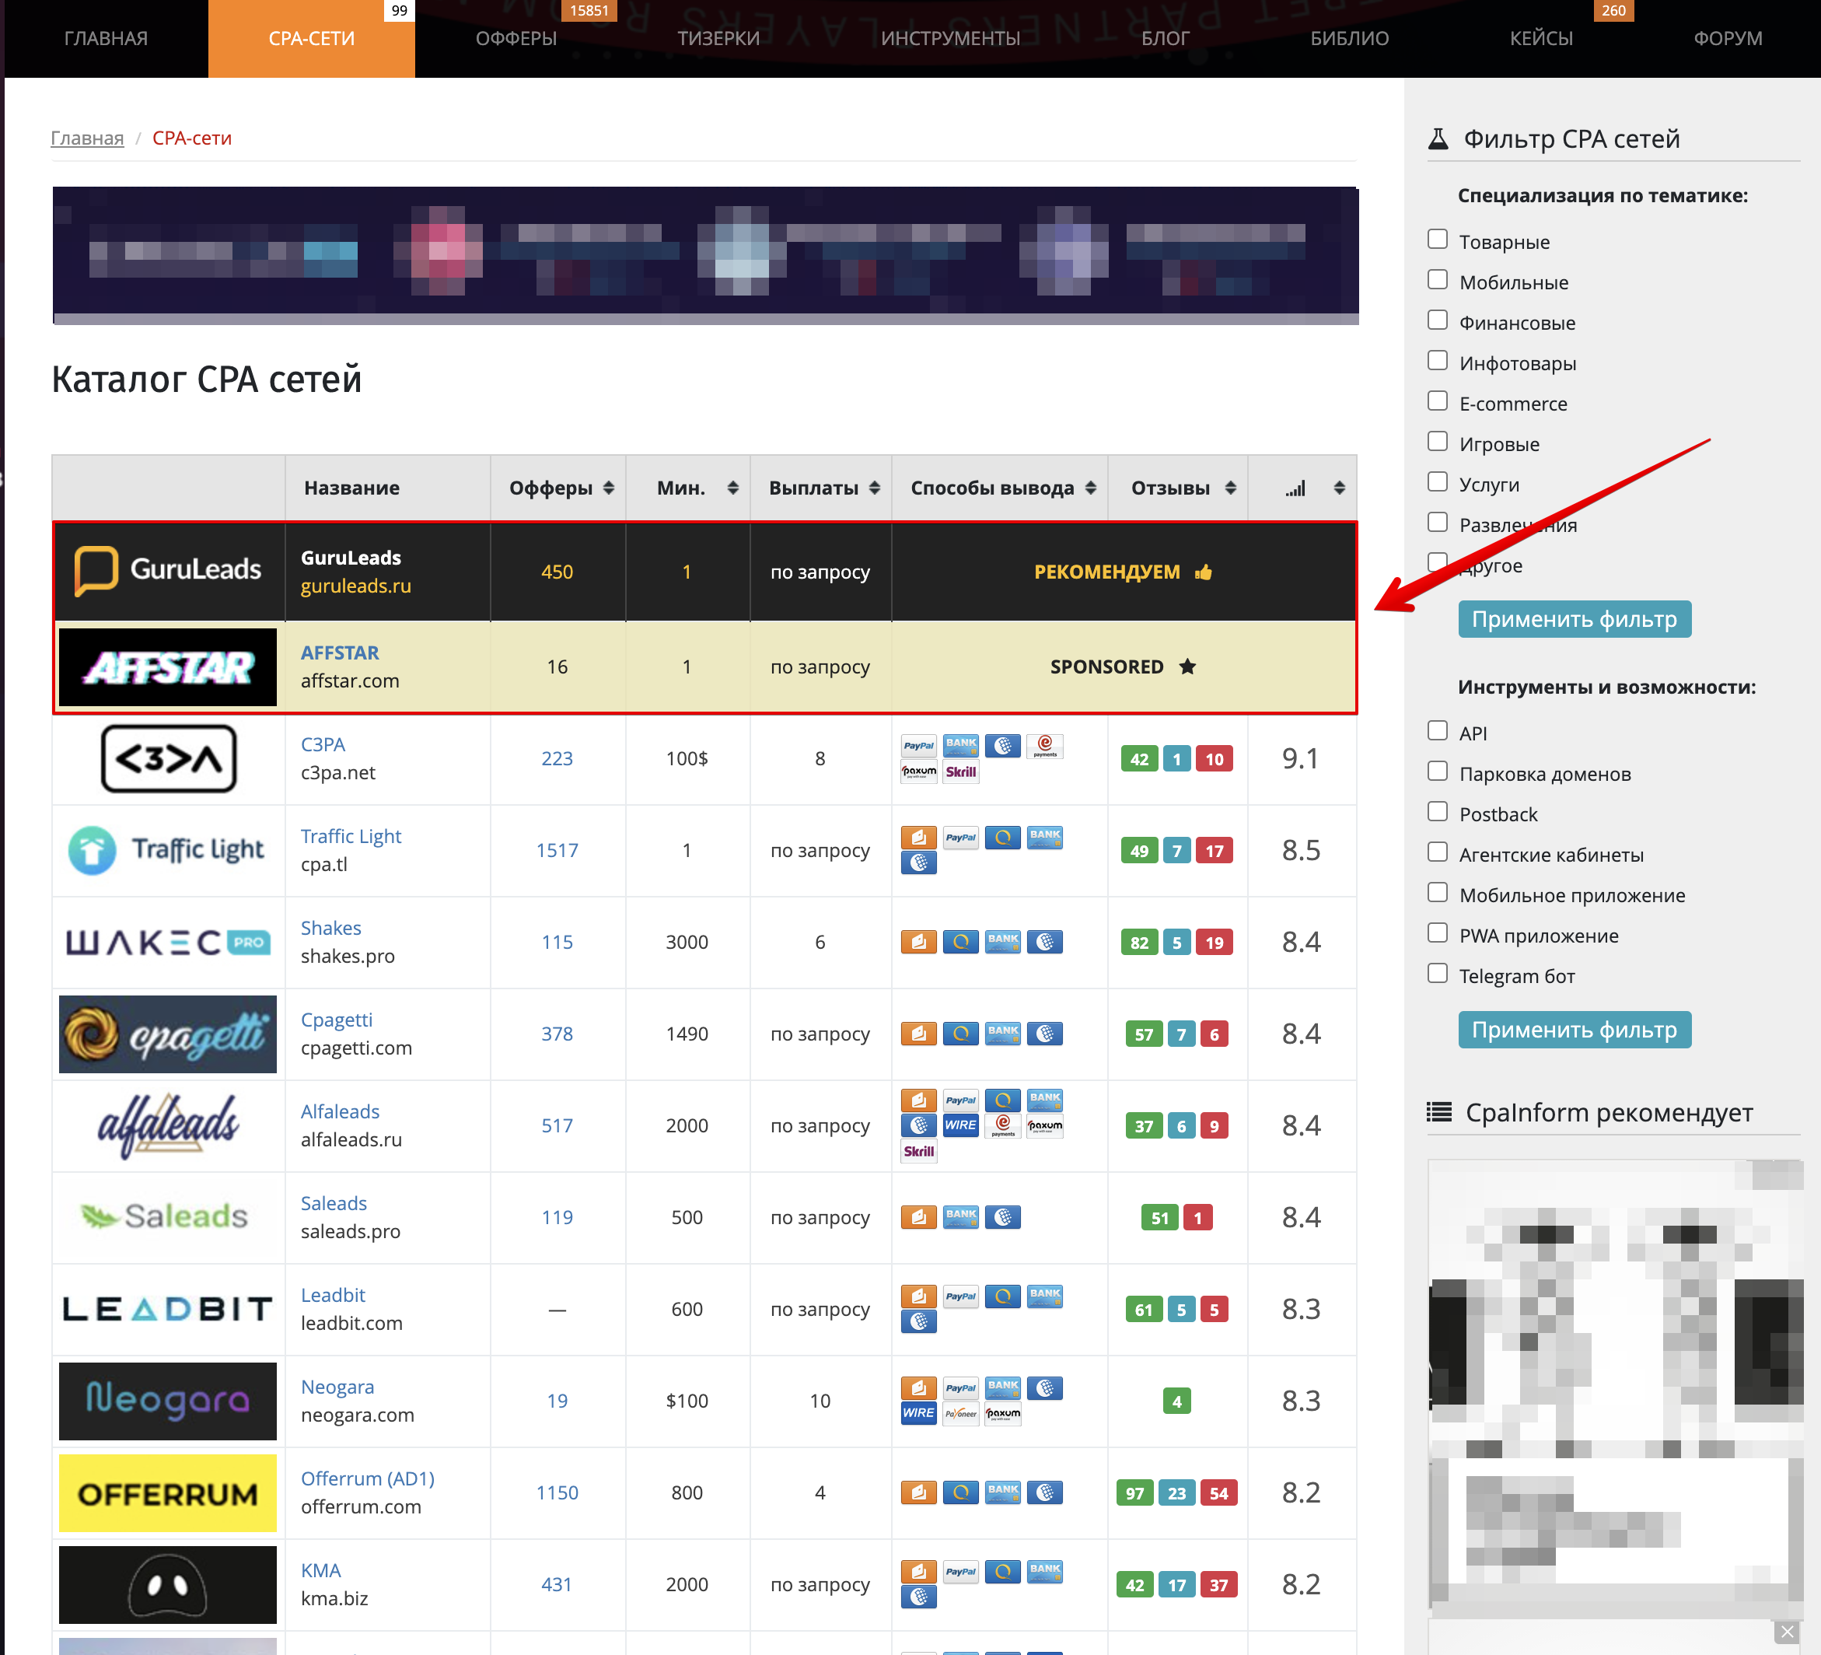Screen dimensions: 1821x1655
Task: Click the Главная breadcrumb link
Action: point(87,138)
